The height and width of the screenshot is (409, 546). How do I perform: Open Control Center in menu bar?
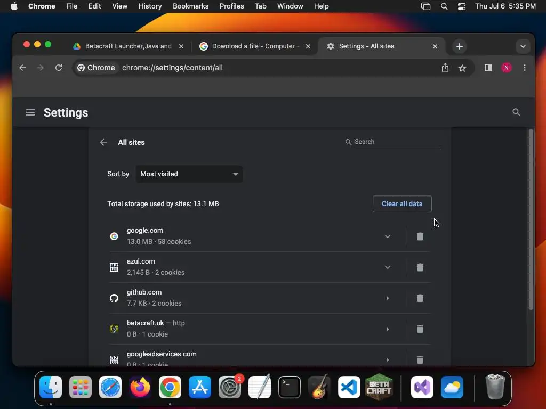[462, 6]
